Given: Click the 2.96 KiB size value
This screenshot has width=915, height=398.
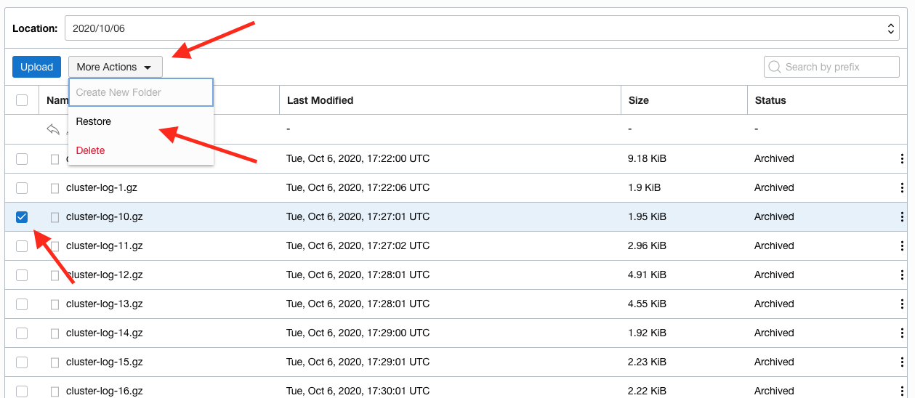Looking at the screenshot, I should (647, 245).
